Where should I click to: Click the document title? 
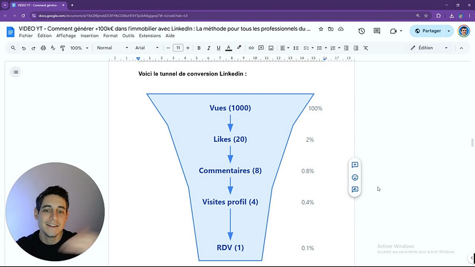click(164, 29)
